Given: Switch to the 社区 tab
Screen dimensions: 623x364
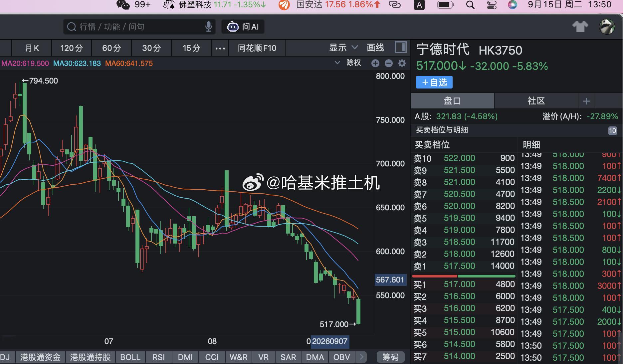Looking at the screenshot, I should pos(536,101).
